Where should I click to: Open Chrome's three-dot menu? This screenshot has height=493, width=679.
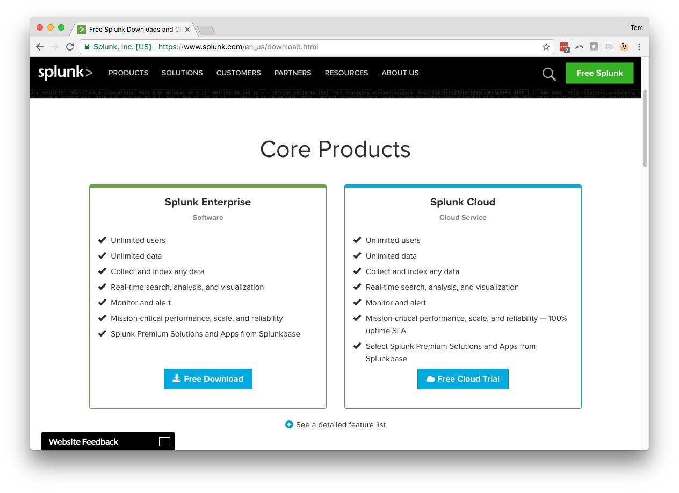[639, 47]
